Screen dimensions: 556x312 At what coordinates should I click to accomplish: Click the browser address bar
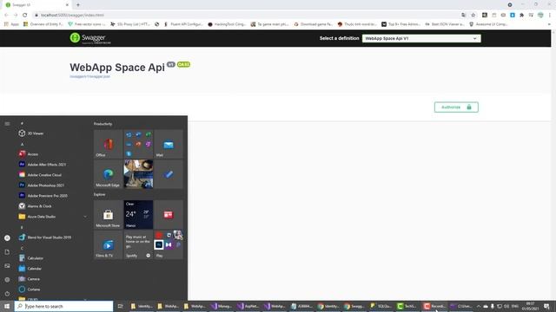pos(245,15)
